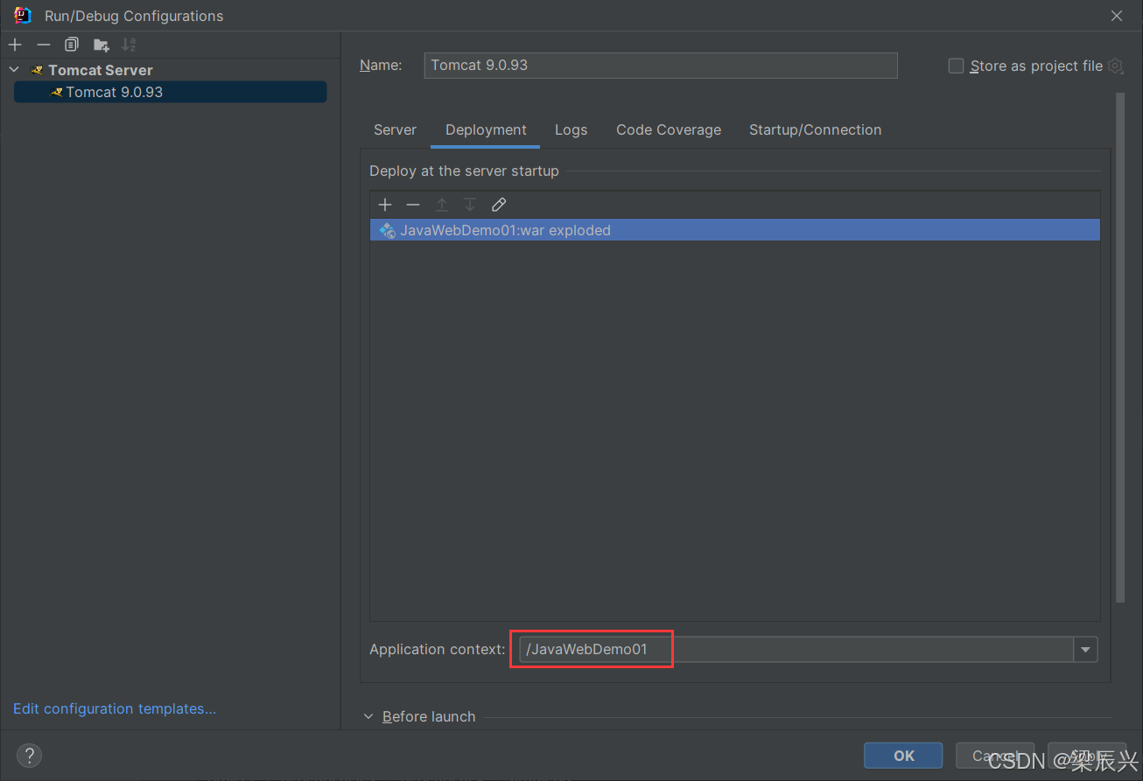Open Store as project file settings gear
The image size is (1143, 781).
click(x=1115, y=66)
